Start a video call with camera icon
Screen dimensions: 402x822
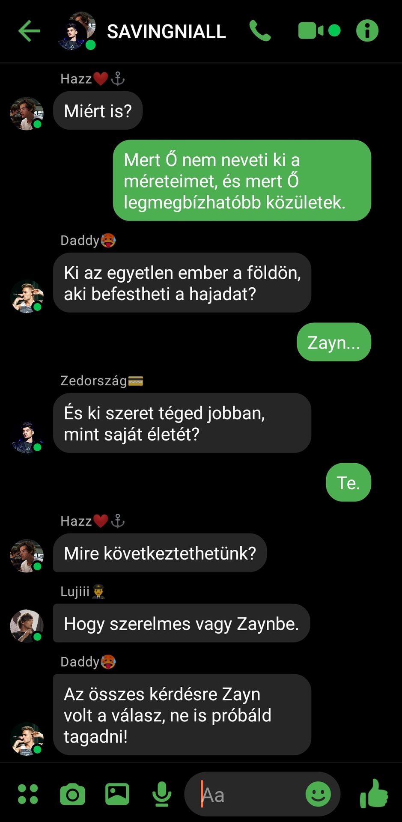[x=319, y=31]
